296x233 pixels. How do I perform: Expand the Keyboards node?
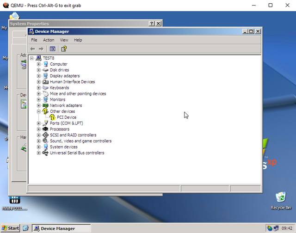coord(39,88)
